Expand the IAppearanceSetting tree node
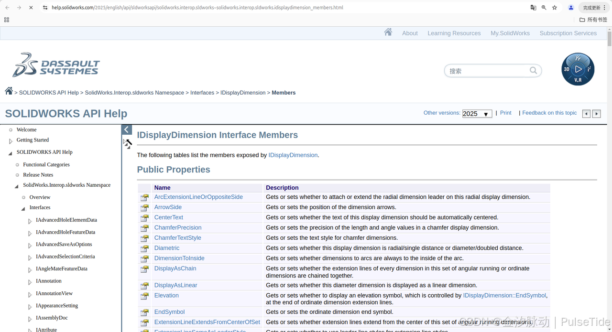This screenshot has width=612, height=332. point(30,307)
